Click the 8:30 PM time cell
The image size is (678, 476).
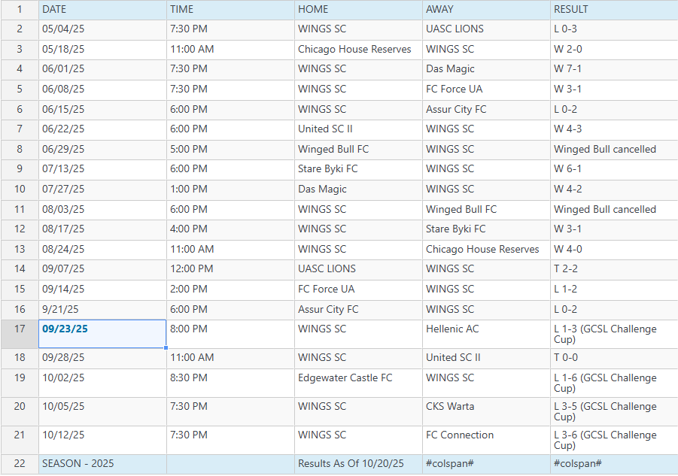point(230,383)
